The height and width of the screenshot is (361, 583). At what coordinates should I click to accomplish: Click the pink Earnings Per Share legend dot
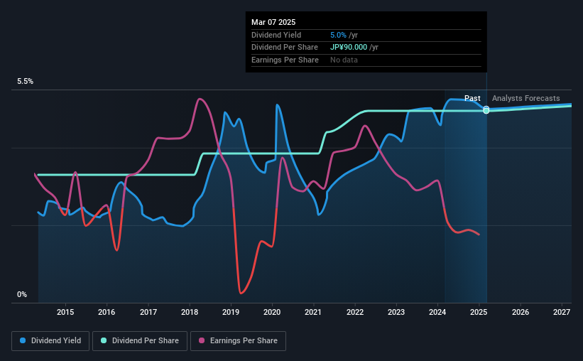tap(202, 340)
